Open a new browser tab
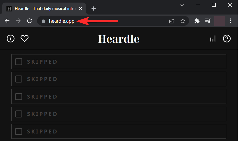This screenshot has height=141, width=238. [x=93, y=9]
